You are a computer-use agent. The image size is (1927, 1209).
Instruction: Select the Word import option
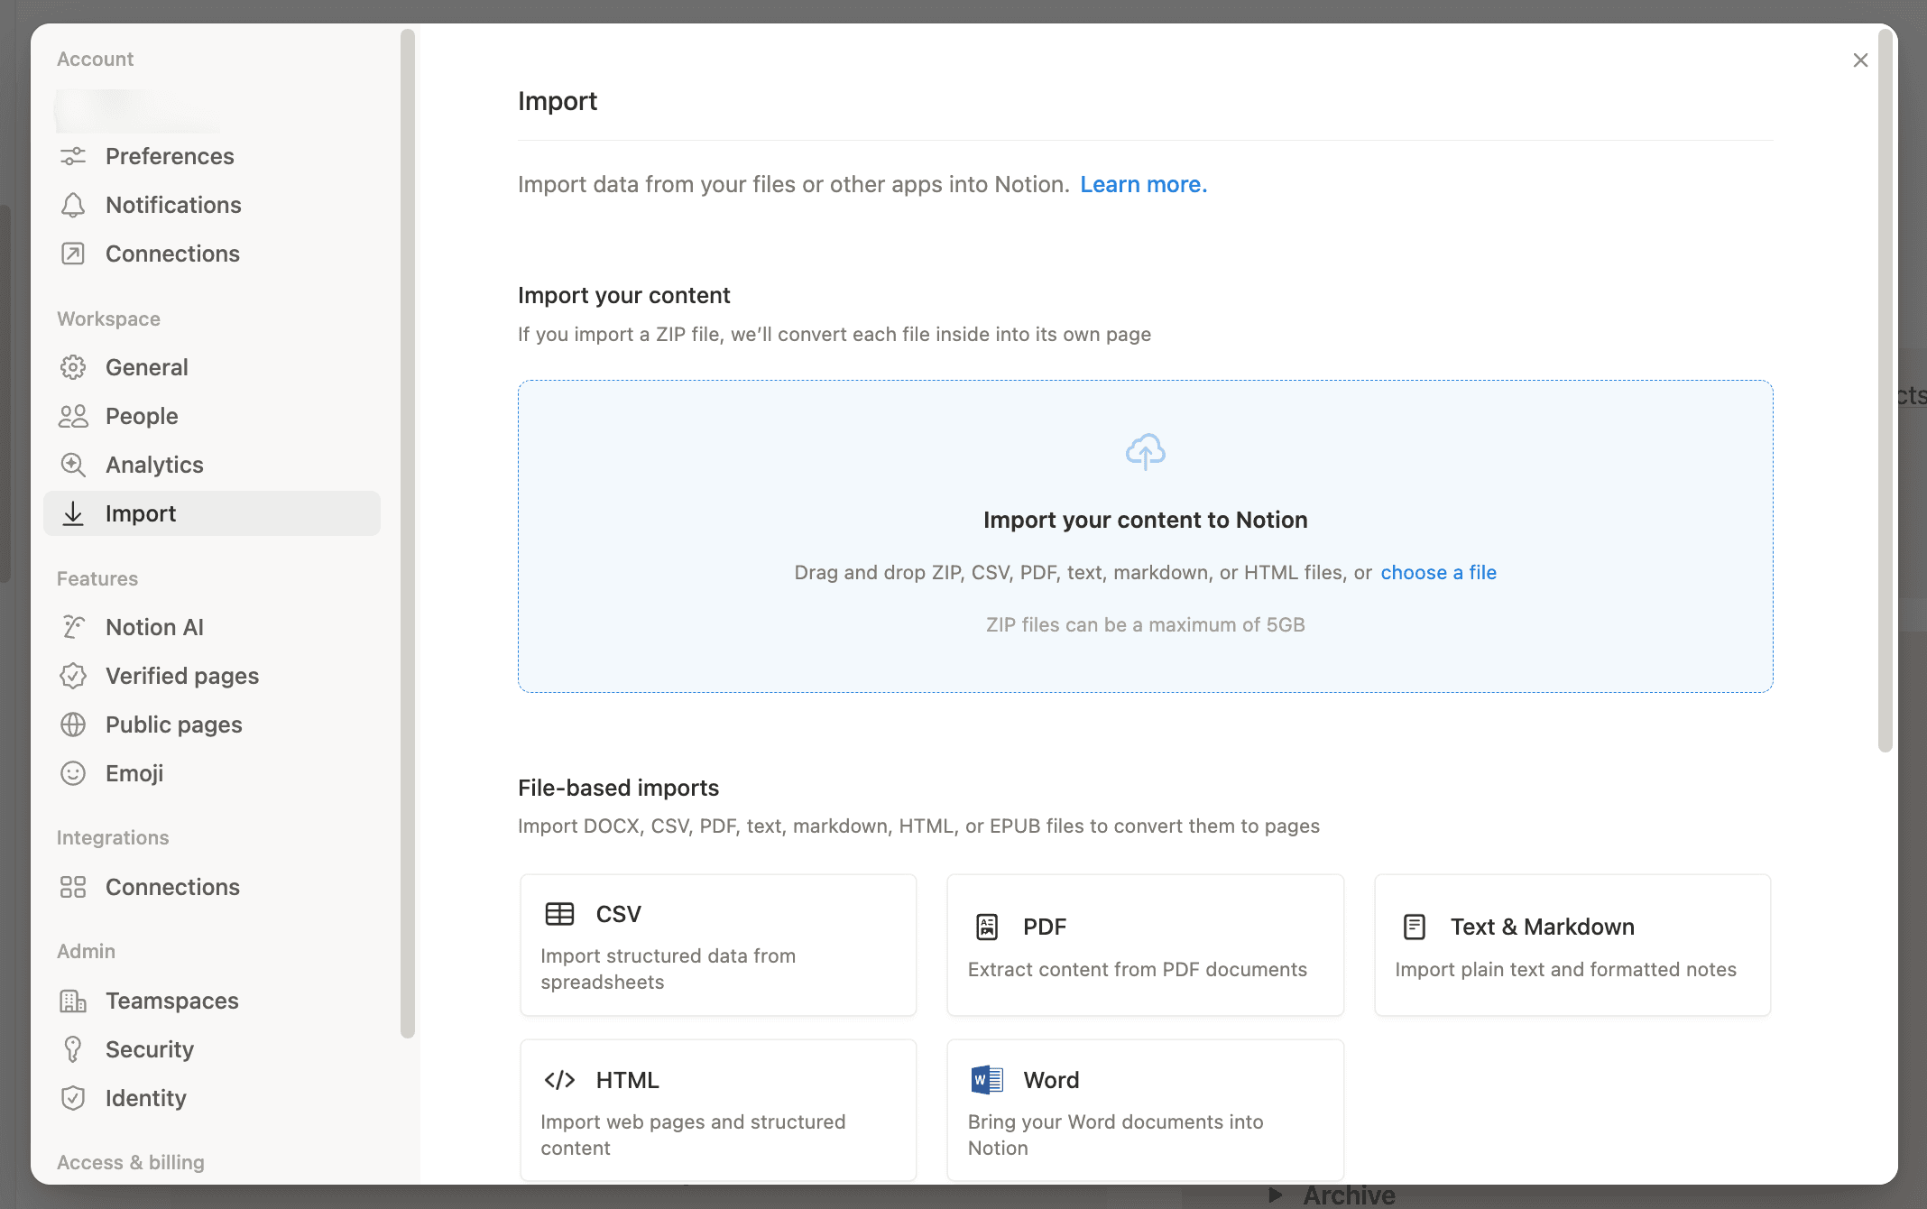[1144, 1110]
